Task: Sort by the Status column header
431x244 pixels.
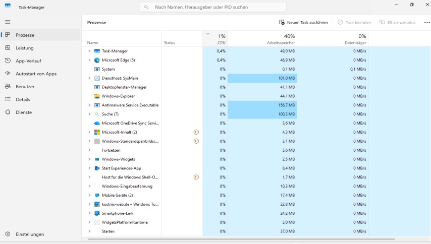Action: coord(182,38)
